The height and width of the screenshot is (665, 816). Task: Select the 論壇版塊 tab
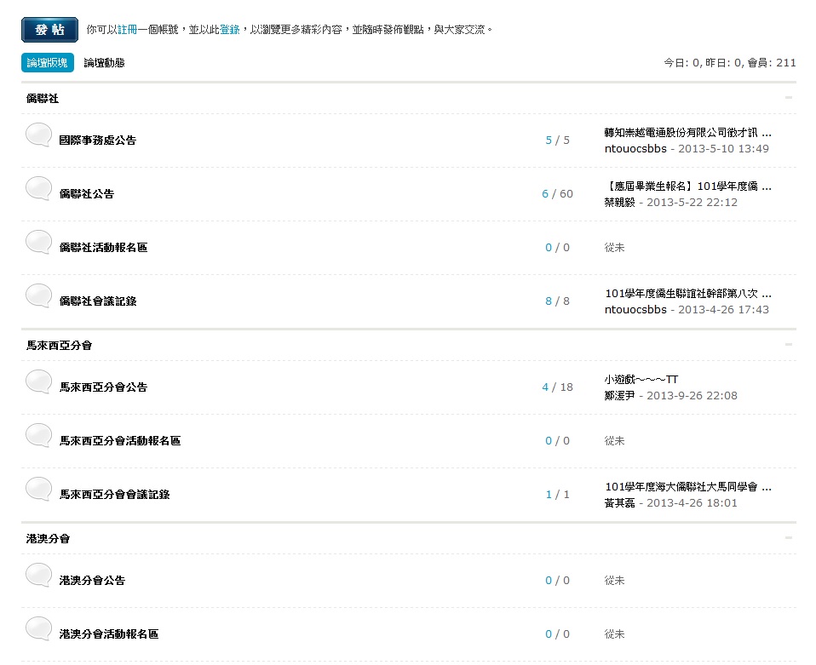pos(47,63)
